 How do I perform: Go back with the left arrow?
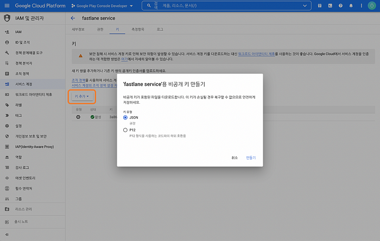[x=73, y=18]
